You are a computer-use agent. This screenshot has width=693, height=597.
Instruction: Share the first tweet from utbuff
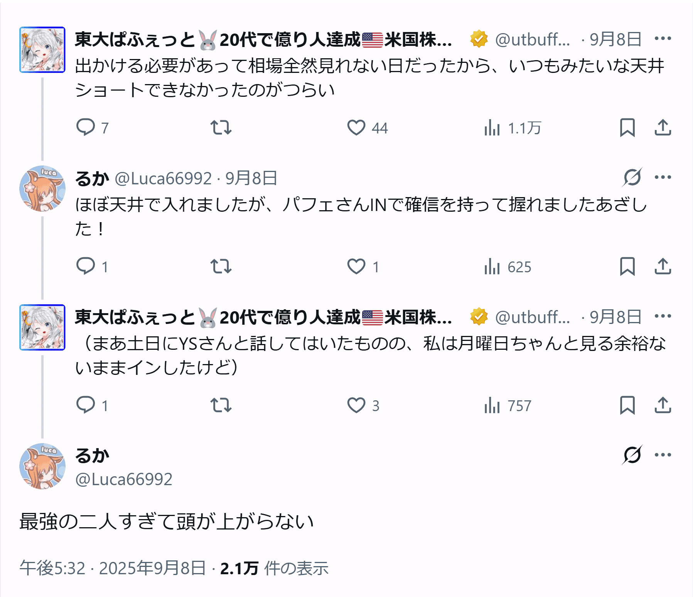coord(663,128)
